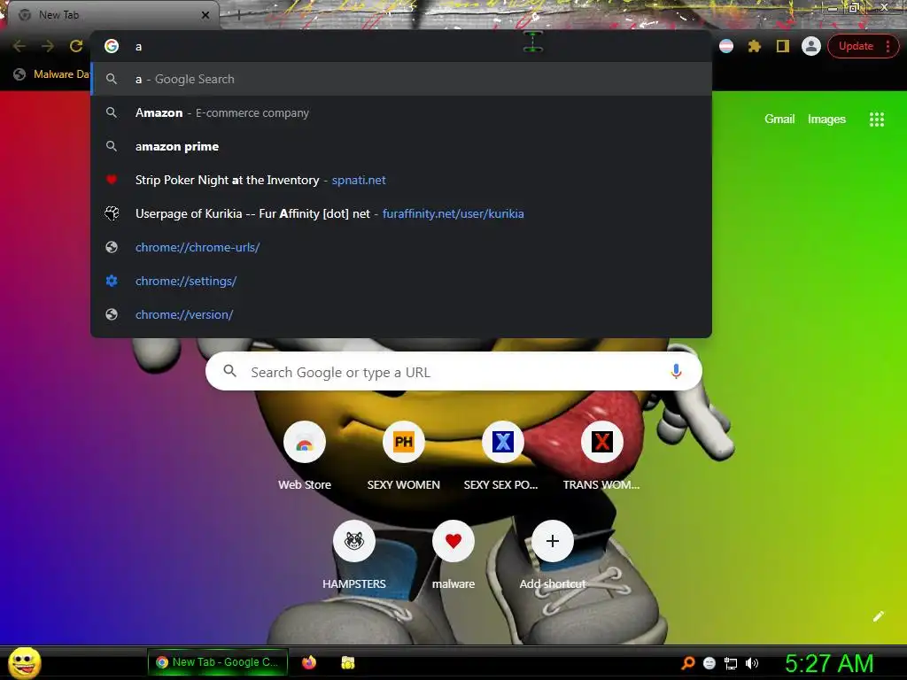The height and width of the screenshot is (680, 907).
Task: Click the 5:27 AM clock
Action: point(829,663)
